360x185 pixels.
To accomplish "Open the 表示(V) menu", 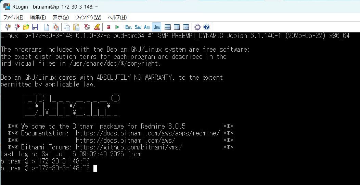I will pyautogui.click(x=61, y=17).
